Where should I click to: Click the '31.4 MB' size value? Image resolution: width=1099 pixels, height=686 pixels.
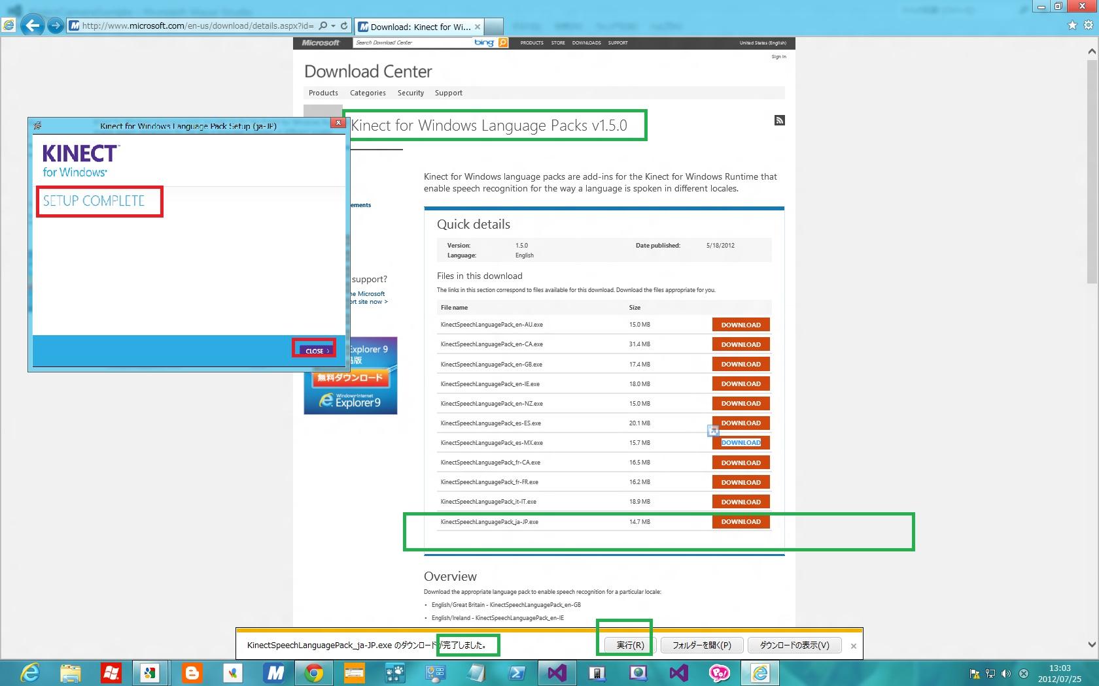[640, 344]
